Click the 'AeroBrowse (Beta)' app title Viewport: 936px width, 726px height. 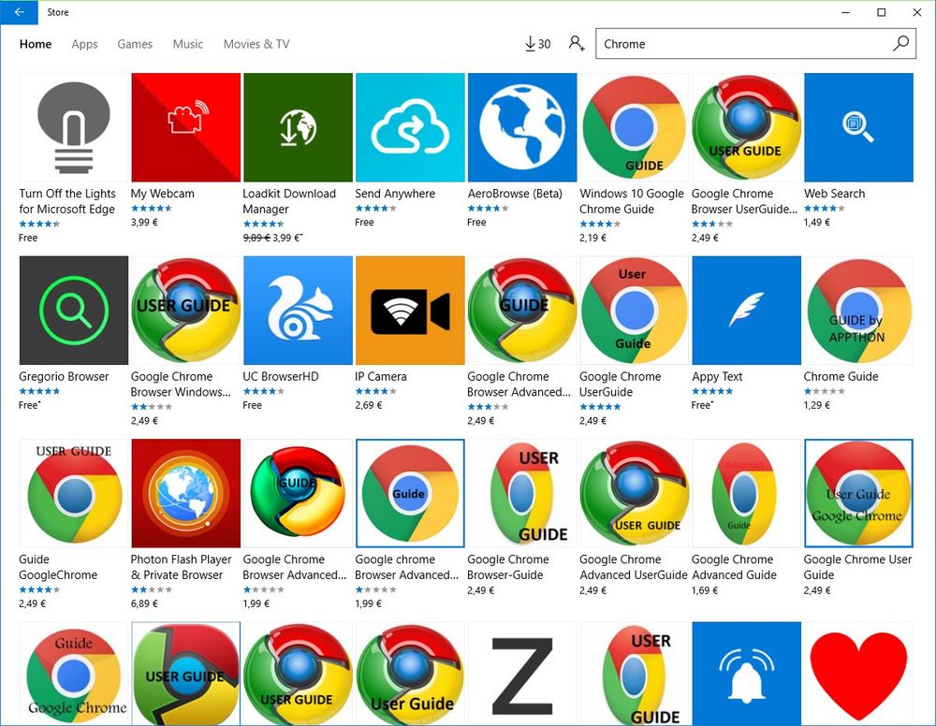(x=515, y=194)
